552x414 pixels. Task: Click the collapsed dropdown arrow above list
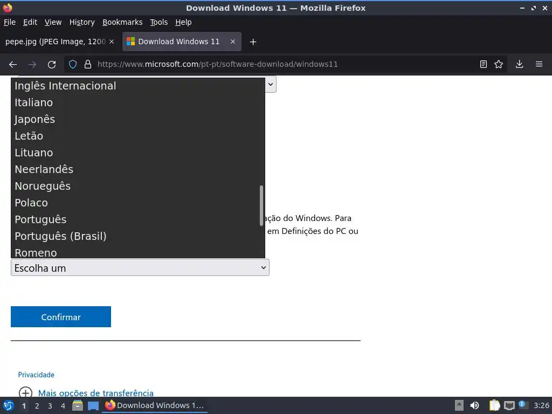click(x=271, y=85)
